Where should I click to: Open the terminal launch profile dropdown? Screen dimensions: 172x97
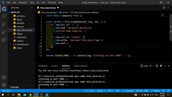click(x=153, y=66)
